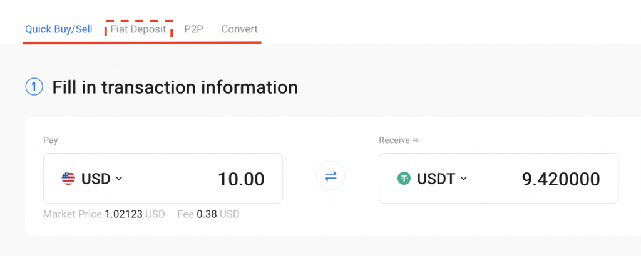Click the swap currencies arrows icon
Image resolution: width=641 pixels, height=256 pixels.
[x=331, y=178]
